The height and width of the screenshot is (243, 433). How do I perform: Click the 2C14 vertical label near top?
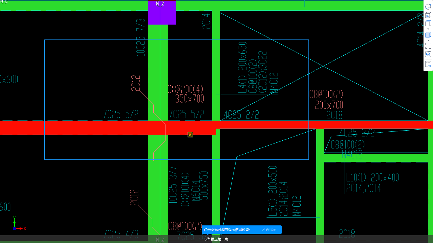pos(206,21)
